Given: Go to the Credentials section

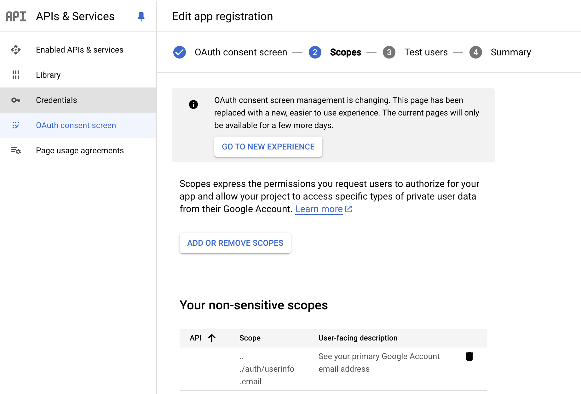Looking at the screenshot, I should click(56, 100).
